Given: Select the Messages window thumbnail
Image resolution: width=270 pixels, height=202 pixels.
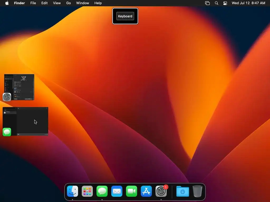Looking at the screenshot, I should click(x=26, y=121).
